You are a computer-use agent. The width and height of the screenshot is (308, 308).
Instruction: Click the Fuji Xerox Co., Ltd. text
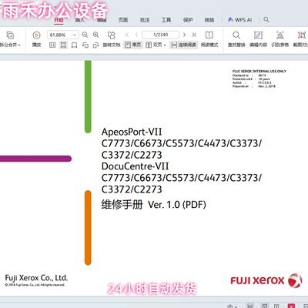click(36, 278)
